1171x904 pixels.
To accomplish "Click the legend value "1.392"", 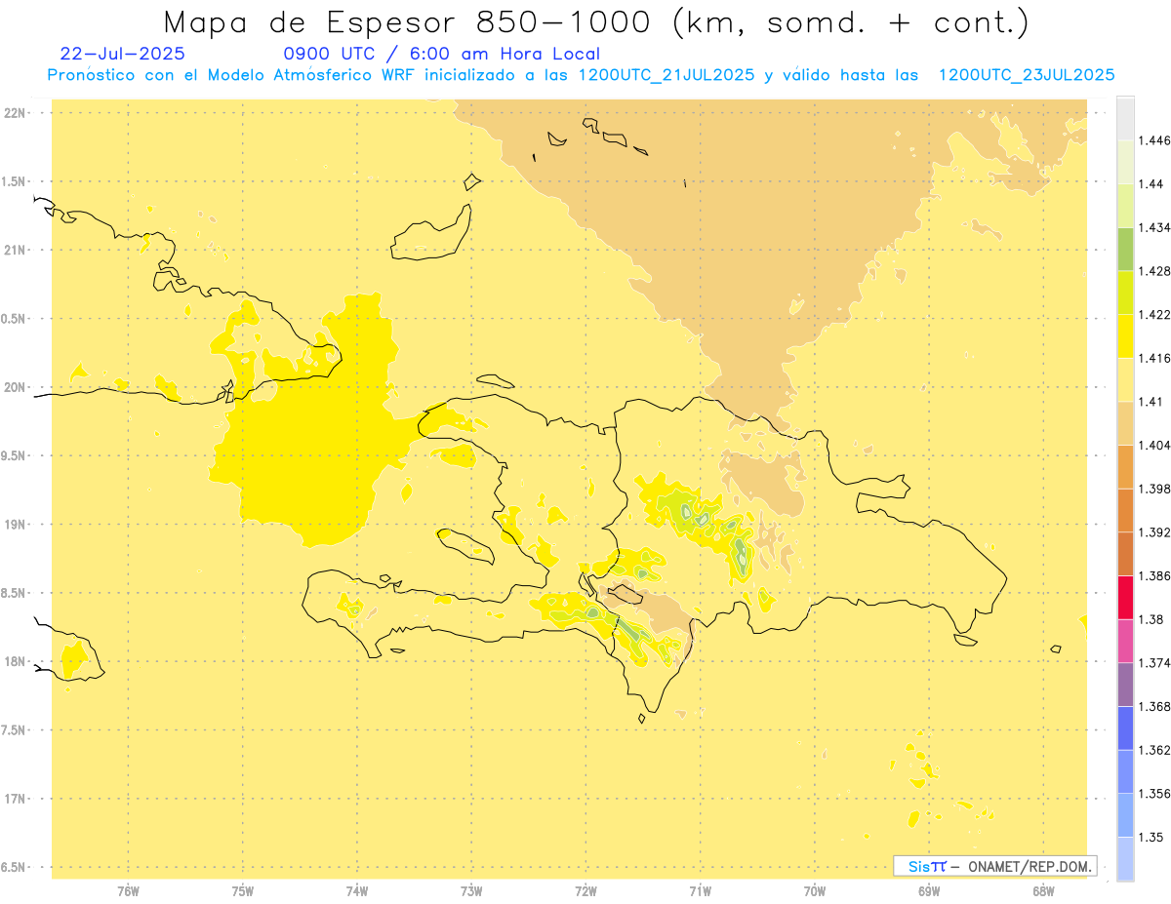I will pos(1153,532).
